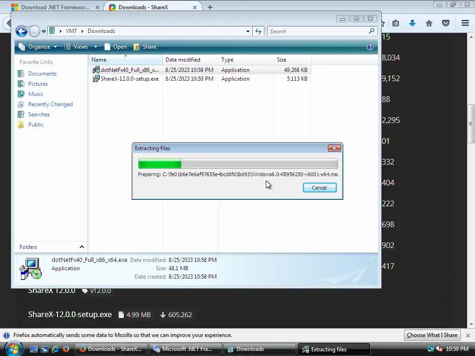Close the Downloads - ShareX tab

195,7
